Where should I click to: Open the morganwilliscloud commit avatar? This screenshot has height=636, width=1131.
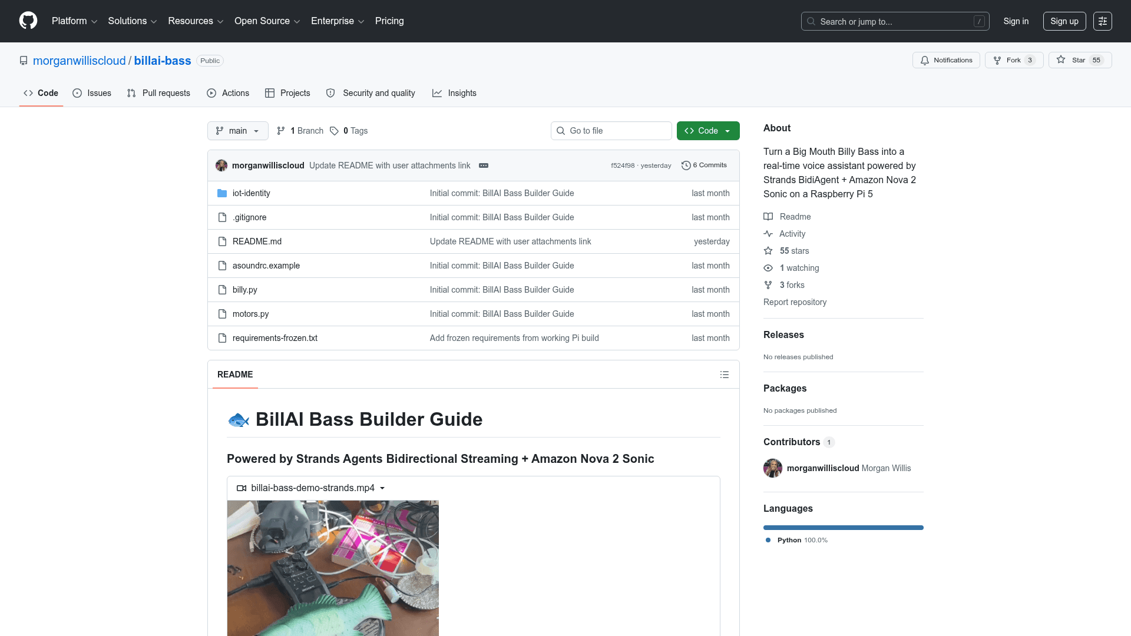pos(221,165)
